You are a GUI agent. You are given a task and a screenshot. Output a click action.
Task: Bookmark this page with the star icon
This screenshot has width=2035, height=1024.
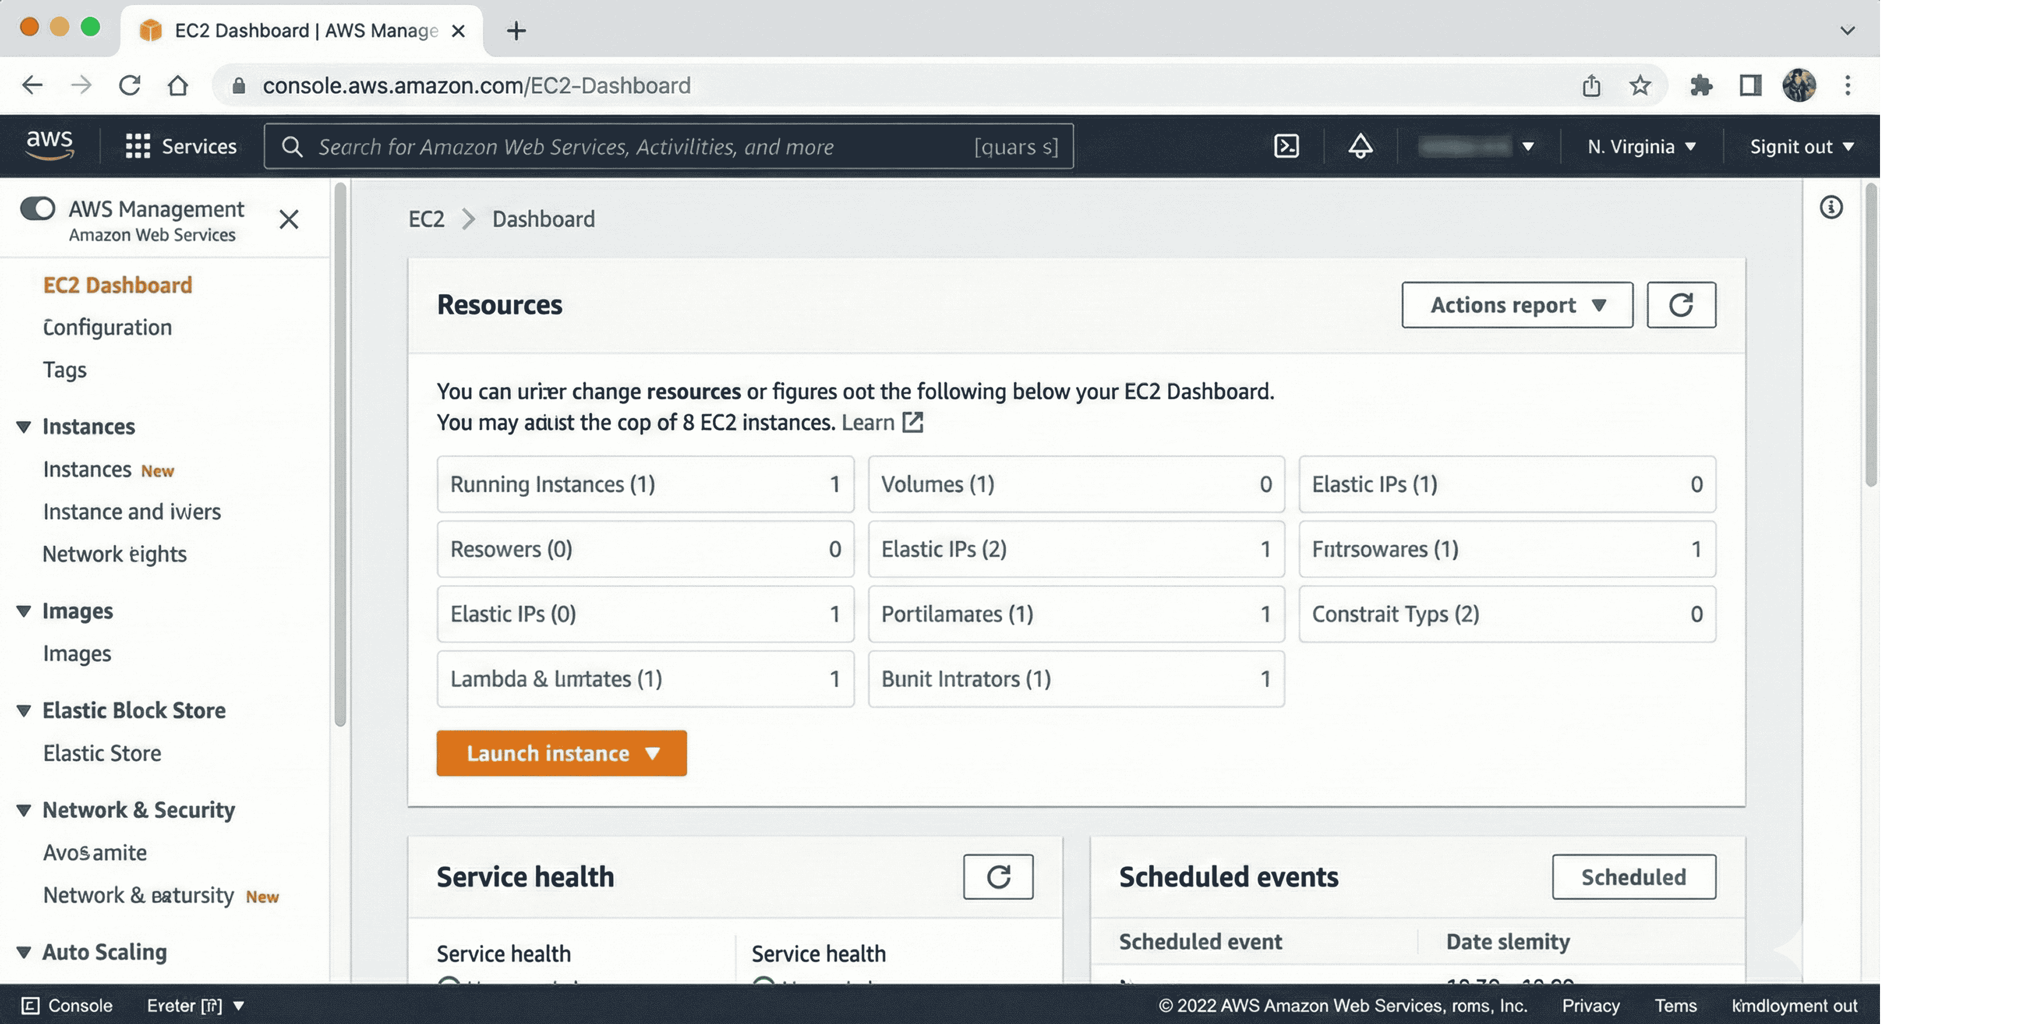pyautogui.click(x=1640, y=85)
